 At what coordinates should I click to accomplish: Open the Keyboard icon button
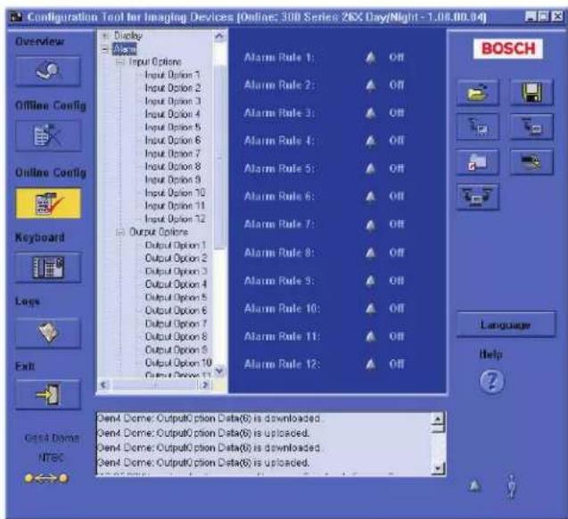tap(48, 268)
